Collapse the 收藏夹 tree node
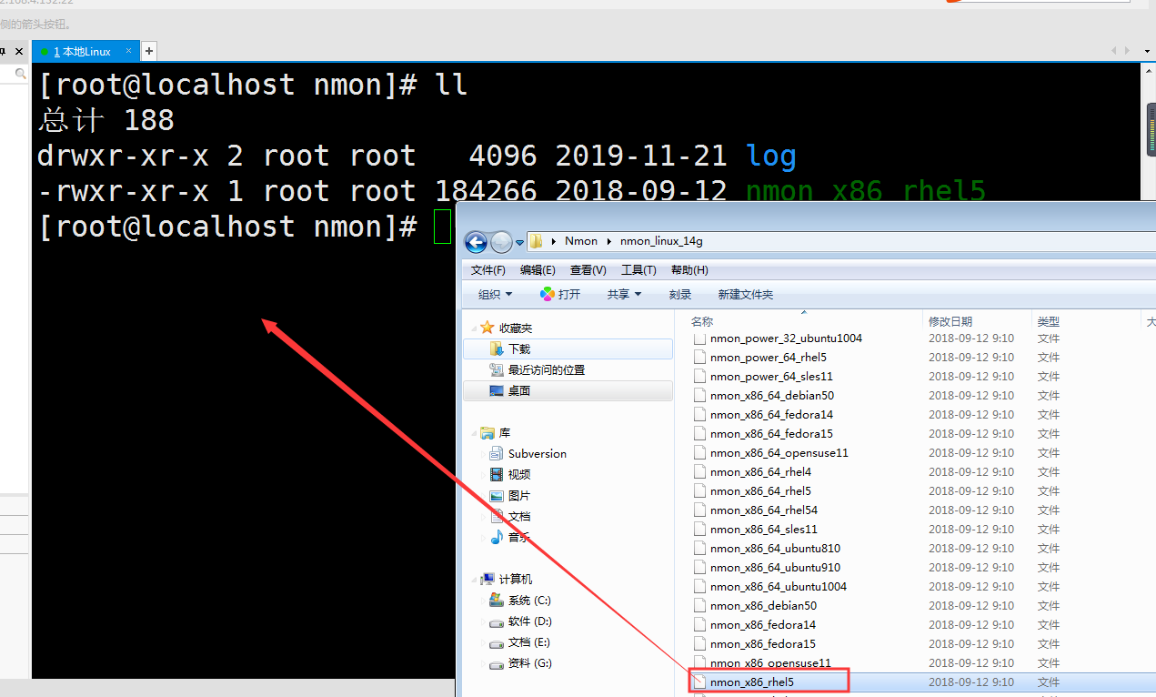Screen dimensions: 1156x697 click(x=473, y=328)
